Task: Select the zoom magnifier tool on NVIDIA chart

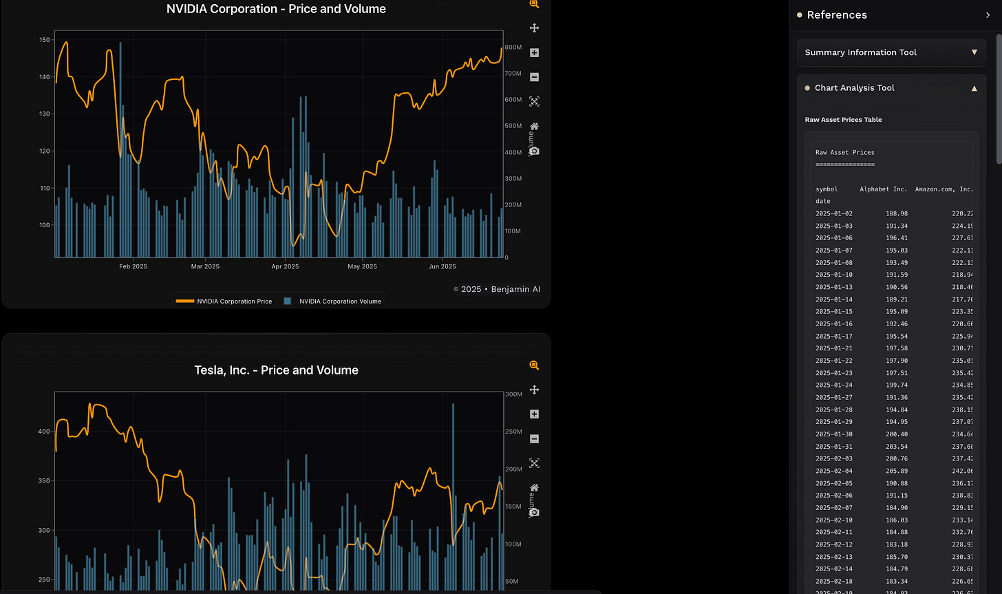Action: pyautogui.click(x=534, y=3)
